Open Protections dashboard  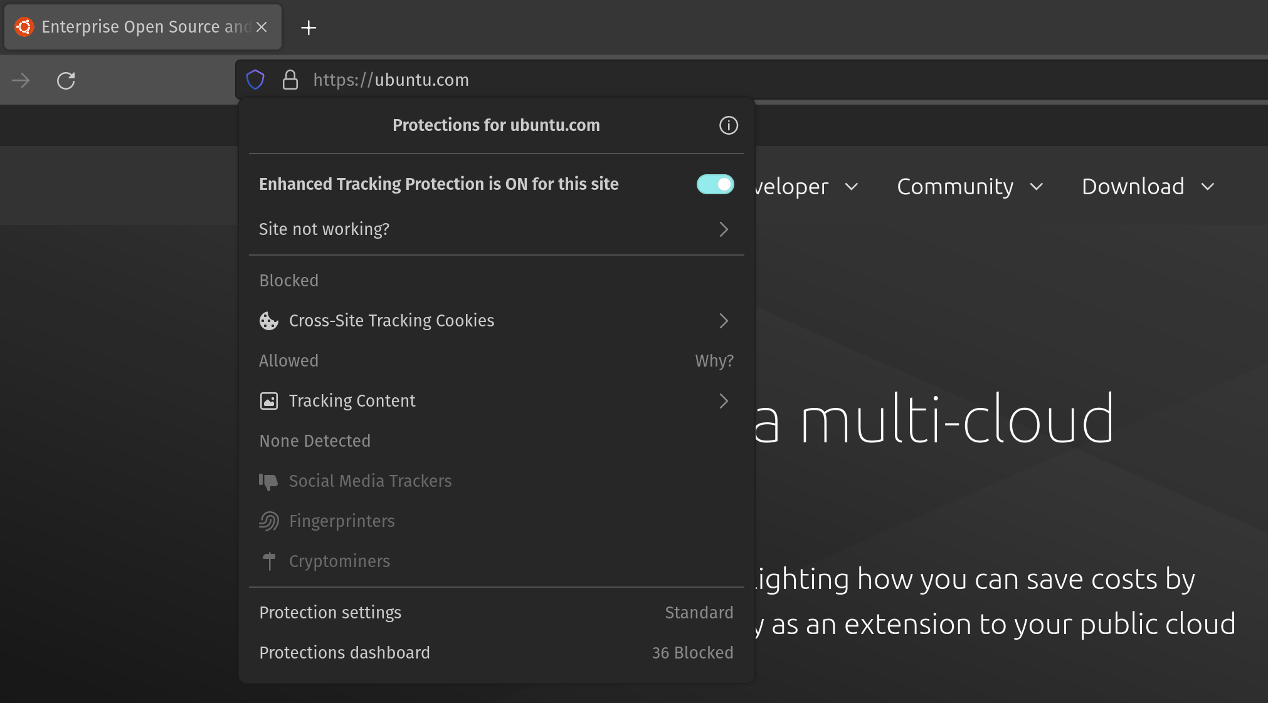pyautogui.click(x=496, y=653)
